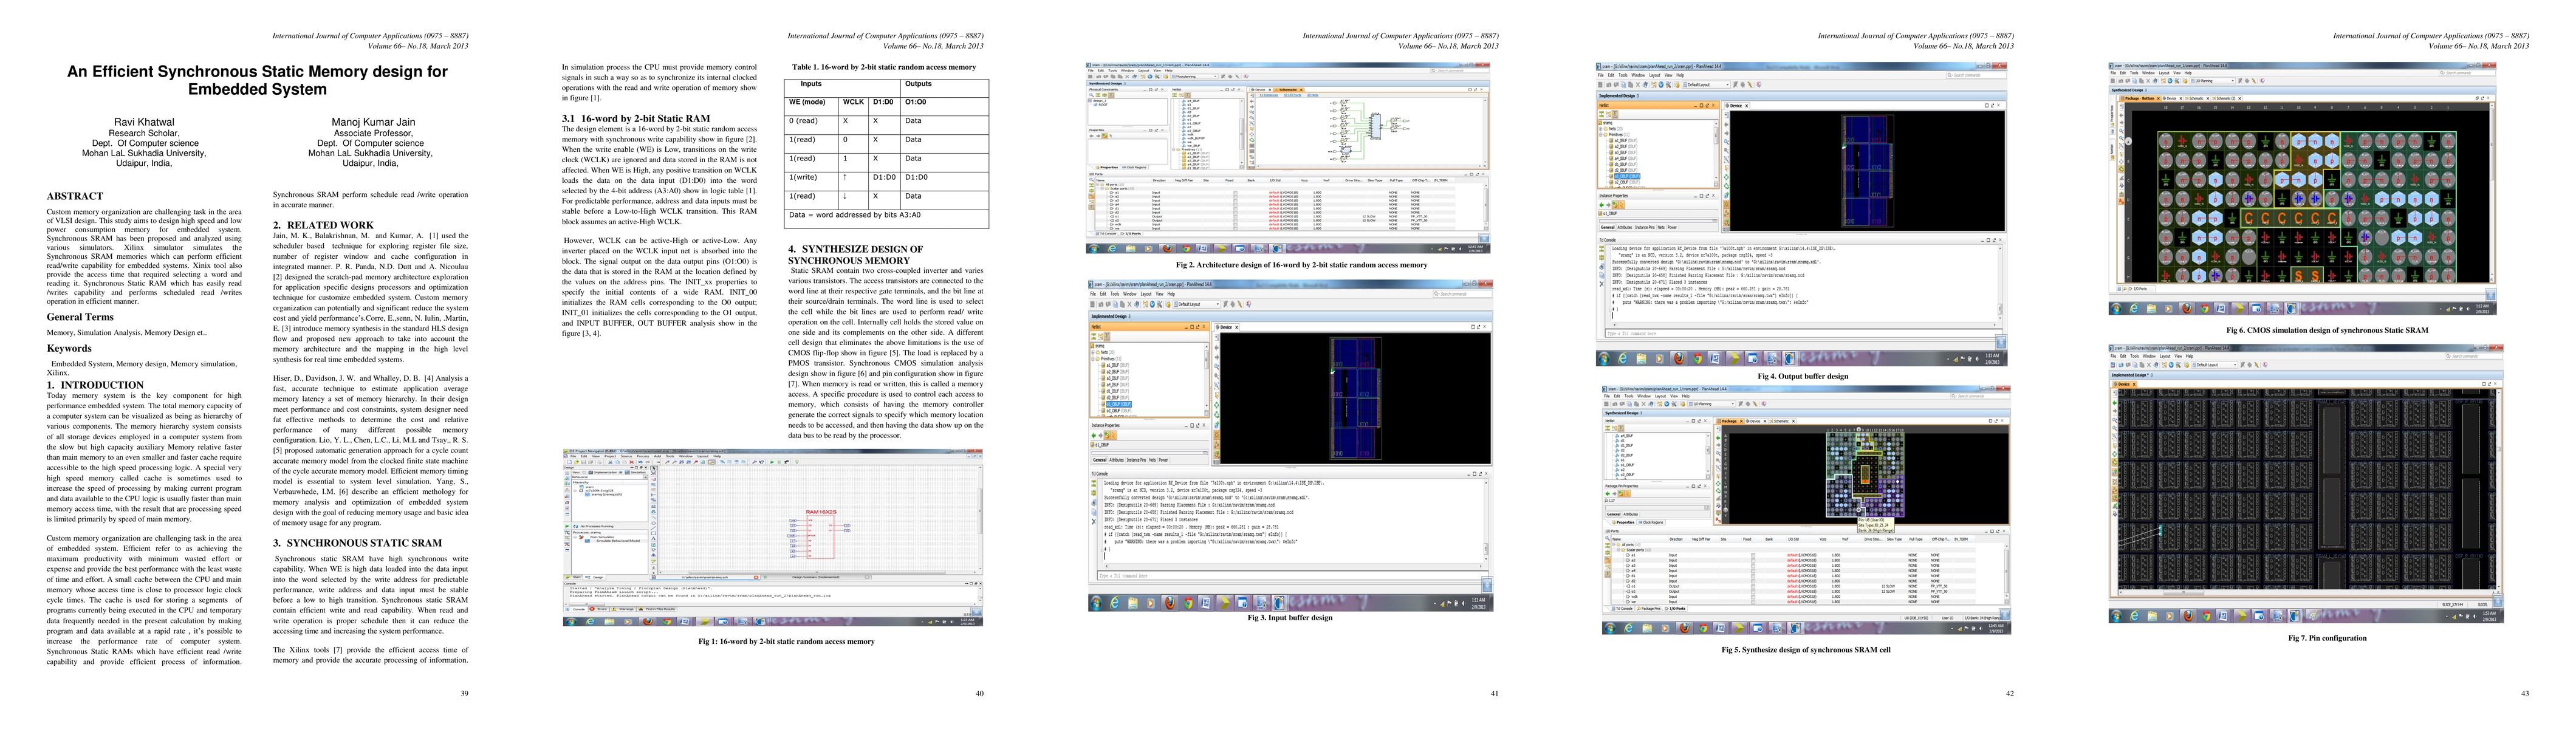Click folder Explorer icon in Fig 3 taskbar
Image resolution: width=2576 pixels, height=729 pixels.
pyautogui.click(x=1133, y=603)
